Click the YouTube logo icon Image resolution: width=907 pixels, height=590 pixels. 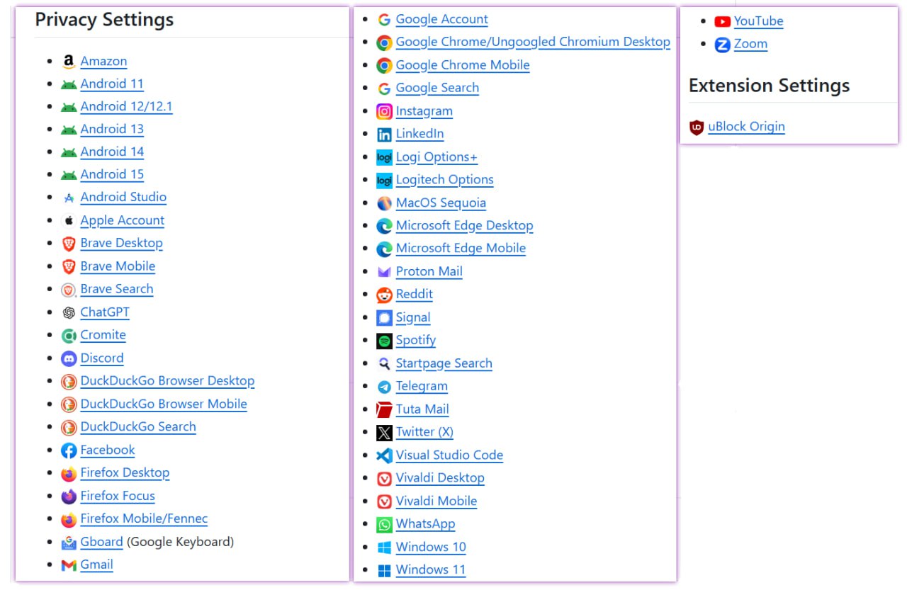click(x=723, y=21)
